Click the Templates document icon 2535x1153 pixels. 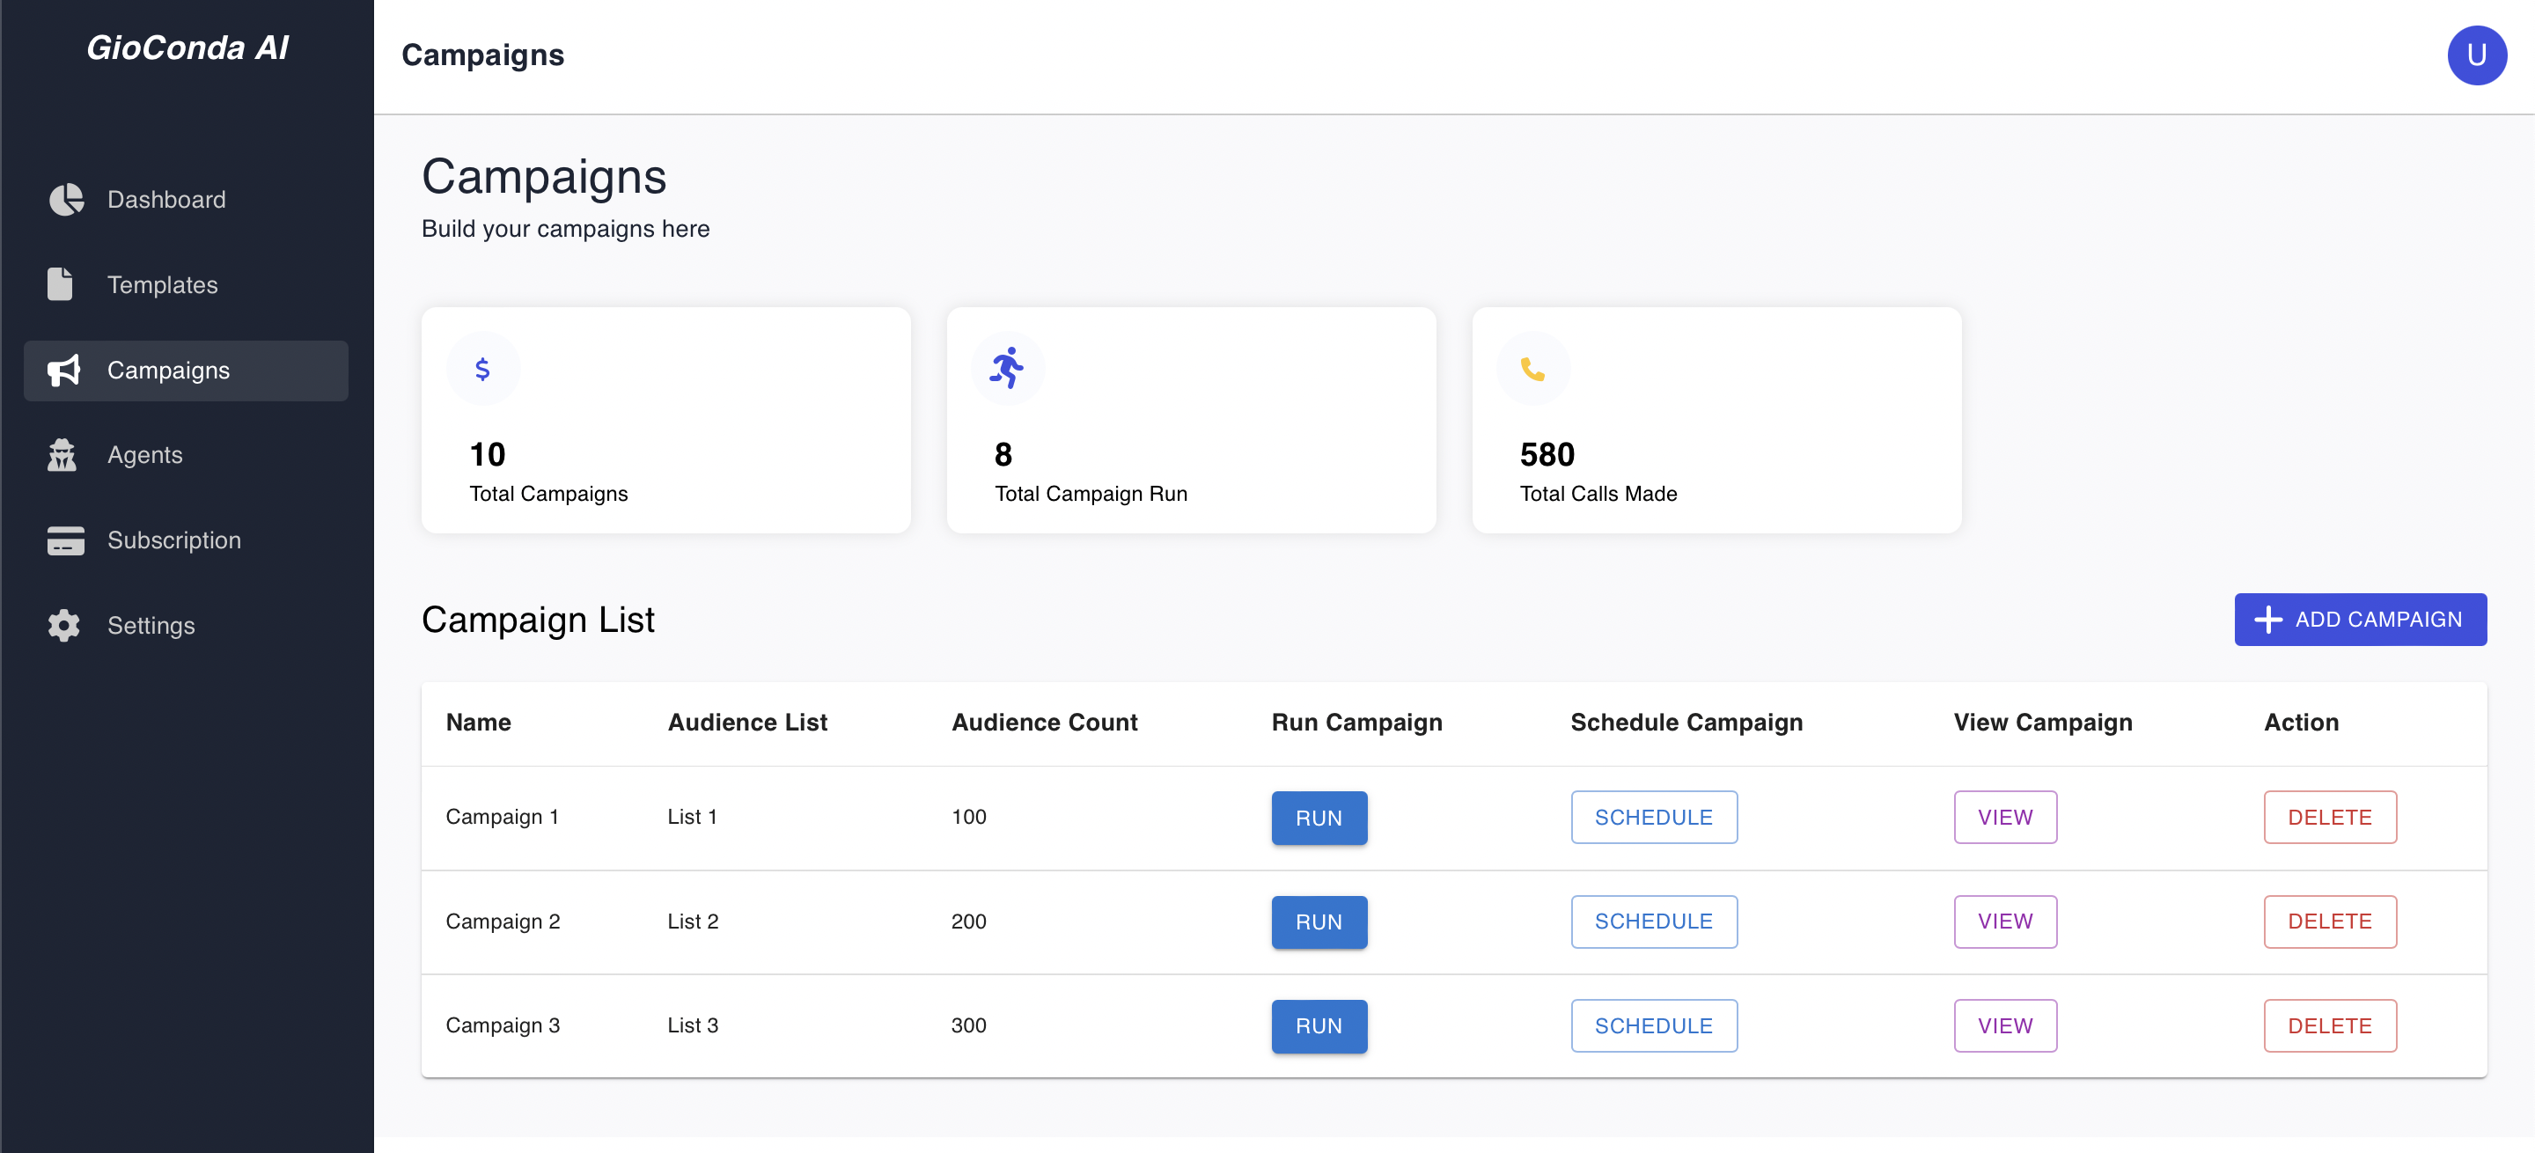point(60,284)
